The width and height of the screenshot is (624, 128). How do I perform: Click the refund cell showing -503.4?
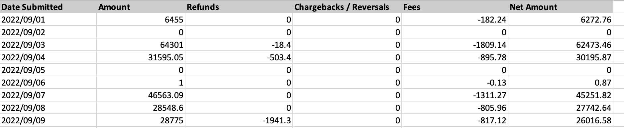(x=239, y=57)
